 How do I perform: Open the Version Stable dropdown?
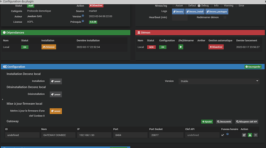coord(219,81)
